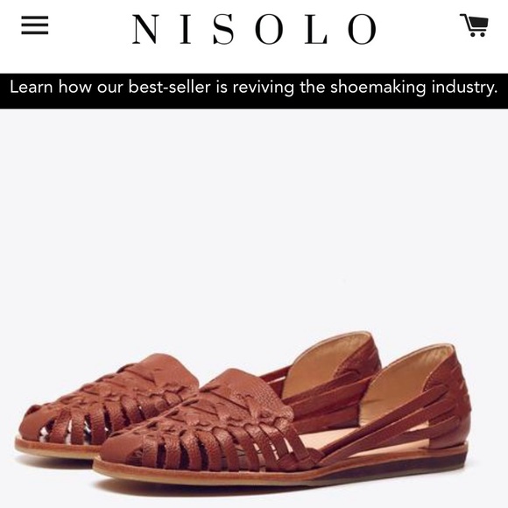Viewport: 508px width, 508px height.
Task: Go to homepage via NISOLO logo
Action: (x=254, y=29)
